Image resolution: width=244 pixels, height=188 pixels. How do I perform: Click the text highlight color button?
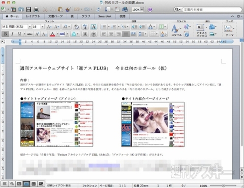(x=63, y=34)
